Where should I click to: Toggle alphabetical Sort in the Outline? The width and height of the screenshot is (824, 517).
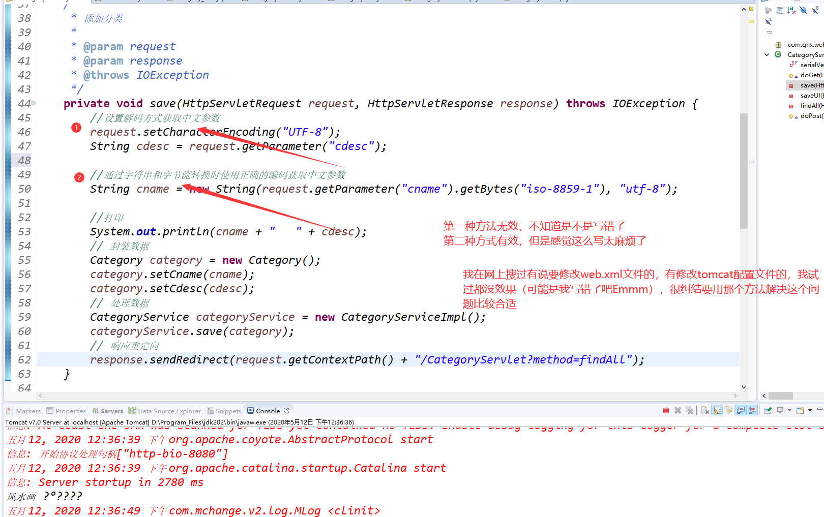point(791,10)
